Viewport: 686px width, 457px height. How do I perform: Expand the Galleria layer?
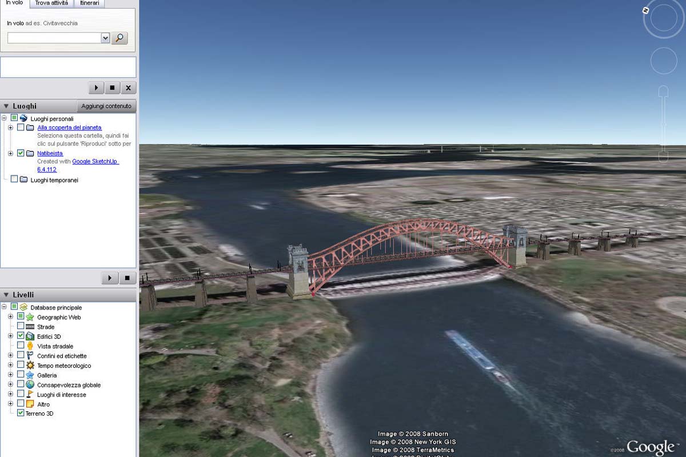coord(10,375)
